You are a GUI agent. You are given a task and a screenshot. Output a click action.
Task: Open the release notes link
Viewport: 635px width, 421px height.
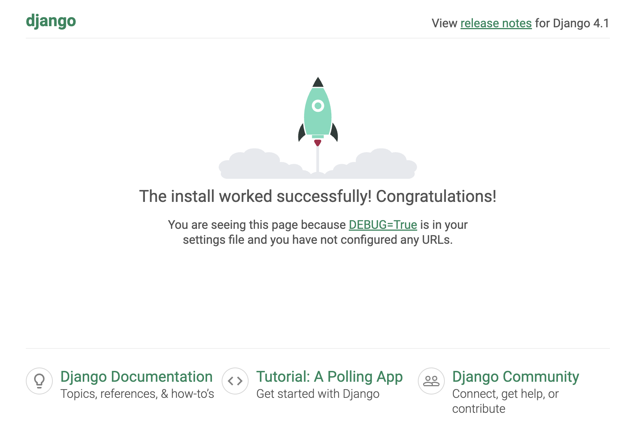[496, 23]
